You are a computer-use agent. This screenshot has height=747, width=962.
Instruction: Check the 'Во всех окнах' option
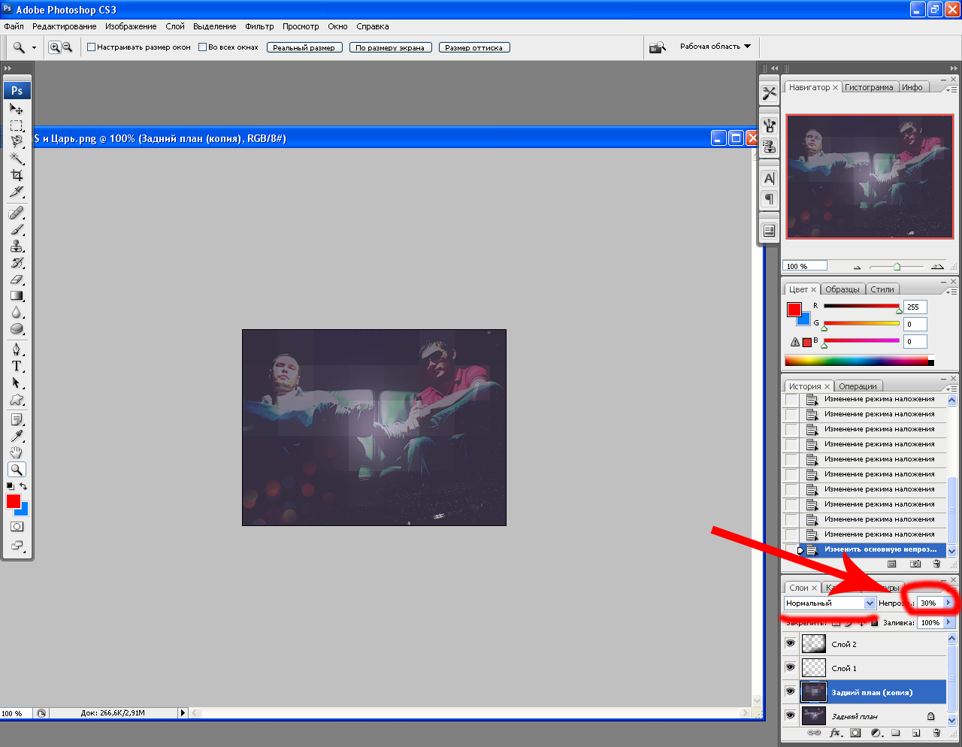tap(203, 47)
